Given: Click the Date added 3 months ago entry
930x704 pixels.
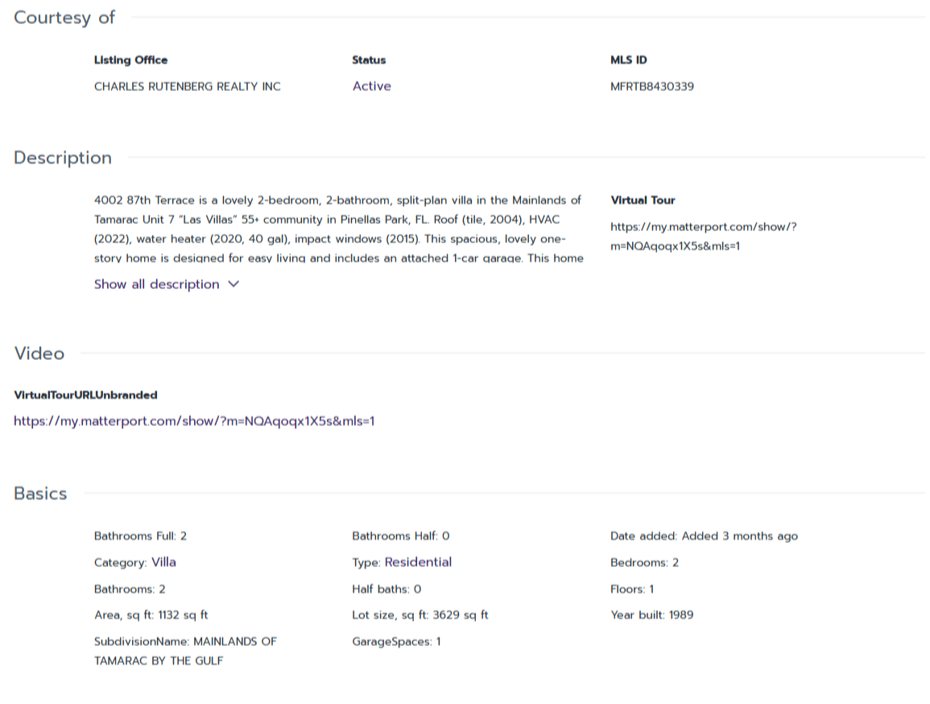Looking at the screenshot, I should tap(704, 536).
